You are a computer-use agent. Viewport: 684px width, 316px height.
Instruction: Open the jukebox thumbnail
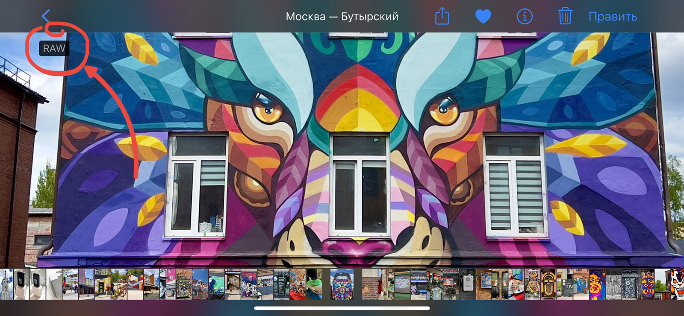point(549,284)
